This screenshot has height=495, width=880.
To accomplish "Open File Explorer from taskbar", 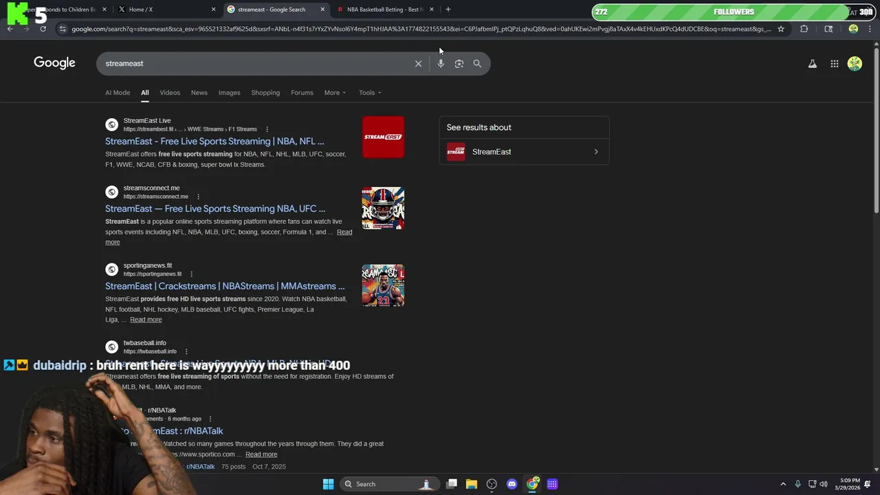I will (x=472, y=484).
